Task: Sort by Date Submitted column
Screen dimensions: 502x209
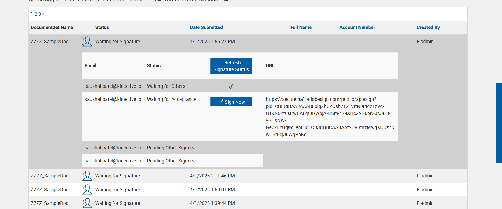Action: point(206,27)
